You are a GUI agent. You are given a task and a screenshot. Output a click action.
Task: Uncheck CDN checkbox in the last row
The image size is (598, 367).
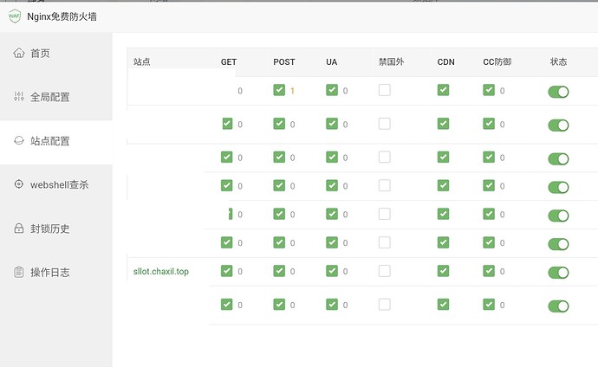443,304
